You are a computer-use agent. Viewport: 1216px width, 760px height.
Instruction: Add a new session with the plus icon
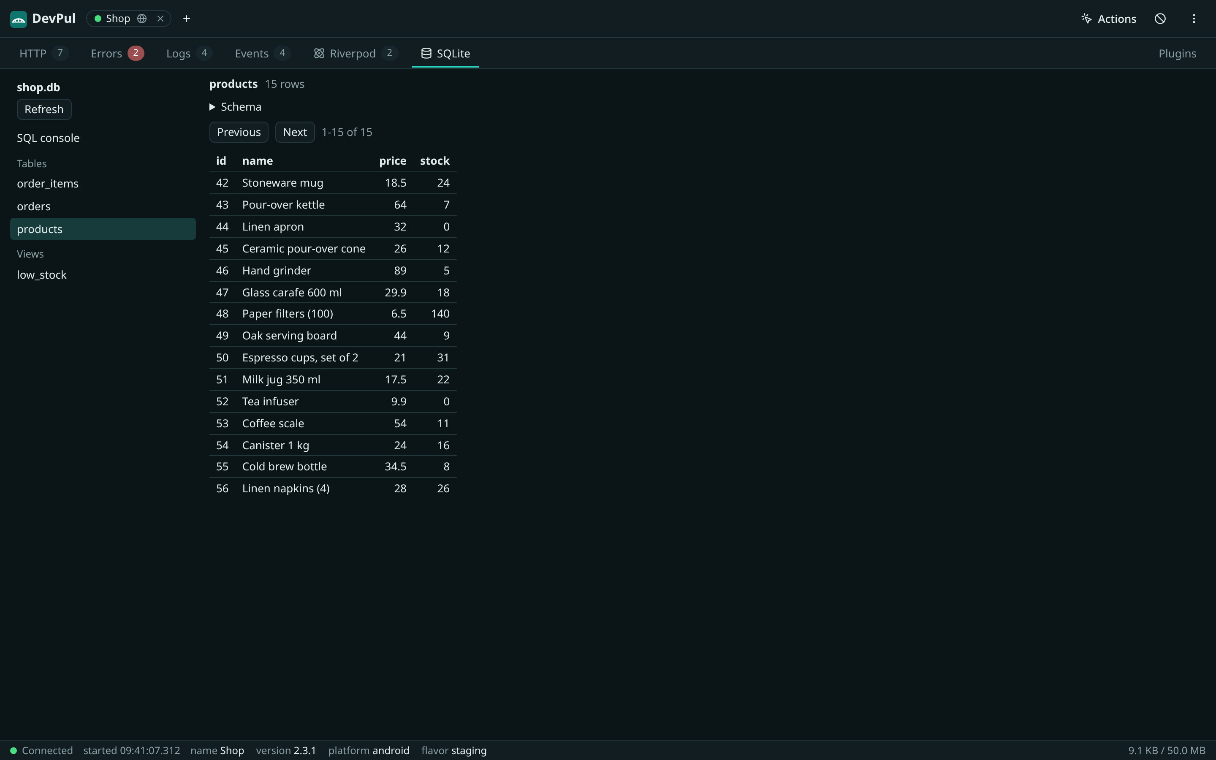click(187, 19)
